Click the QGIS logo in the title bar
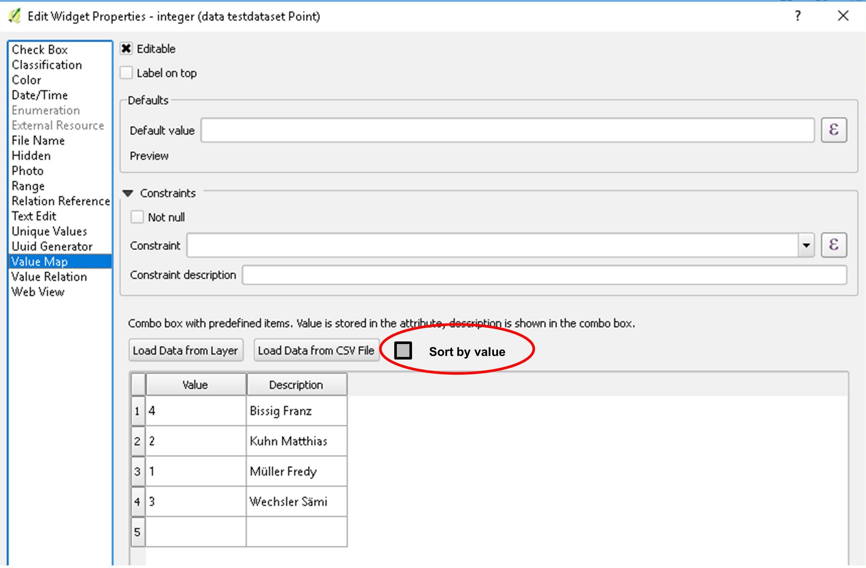The width and height of the screenshot is (866, 568). click(x=14, y=16)
